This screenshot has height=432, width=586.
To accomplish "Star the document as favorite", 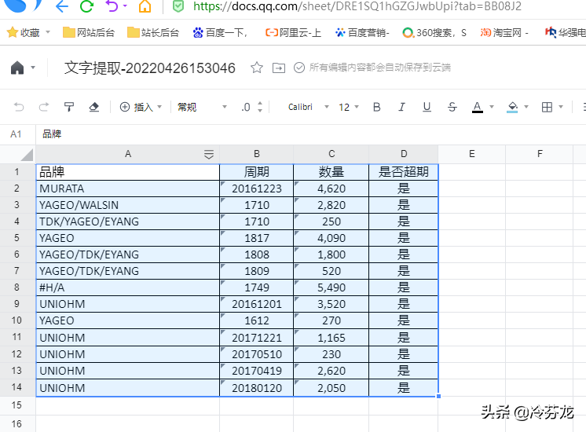I will [x=257, y=68].
